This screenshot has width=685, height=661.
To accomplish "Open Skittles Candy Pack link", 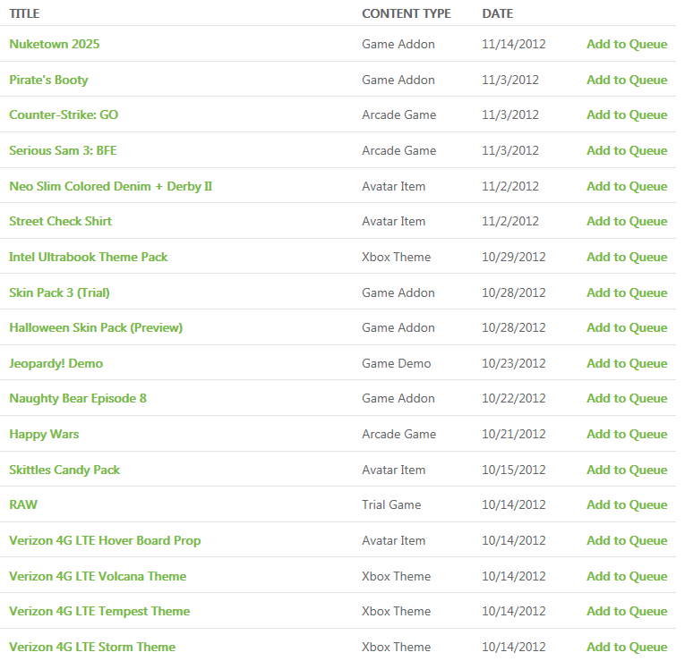I will [64, 470].
